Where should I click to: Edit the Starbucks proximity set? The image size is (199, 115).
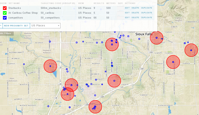[127, 8]
